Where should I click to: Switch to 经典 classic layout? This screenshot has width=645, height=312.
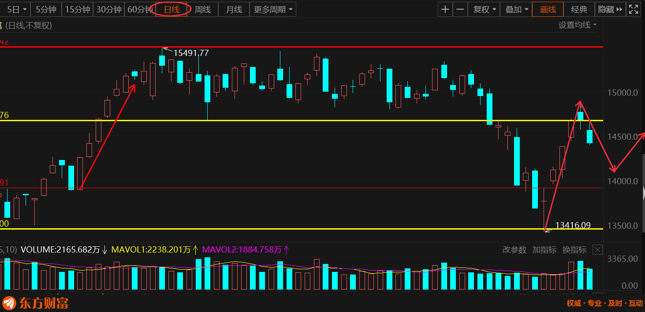(579, 9)
